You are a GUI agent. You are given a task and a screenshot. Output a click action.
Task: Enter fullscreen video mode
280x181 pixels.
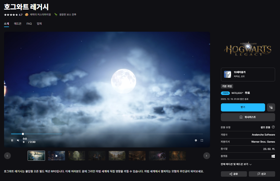tap(202, 140)
